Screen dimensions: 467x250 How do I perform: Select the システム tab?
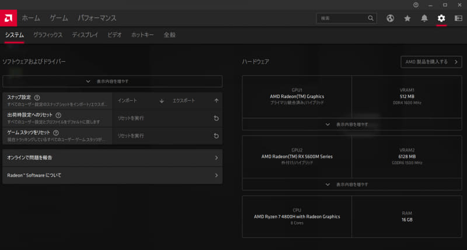click(x=14, y=35)
